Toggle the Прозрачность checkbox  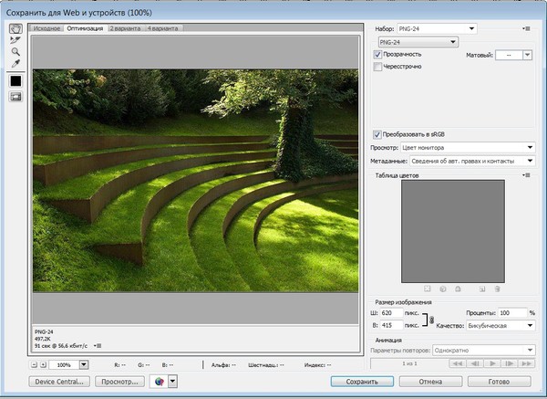pos(378,55)
